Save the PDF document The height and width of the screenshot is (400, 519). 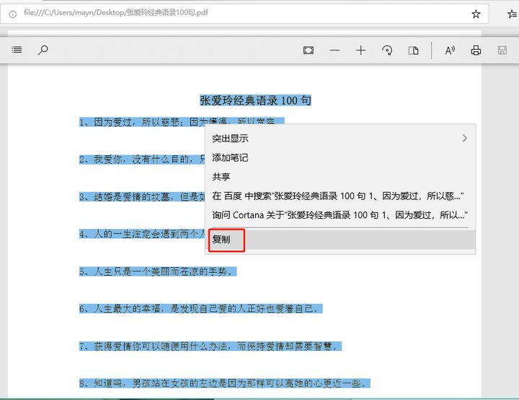(x=502, y=51)
